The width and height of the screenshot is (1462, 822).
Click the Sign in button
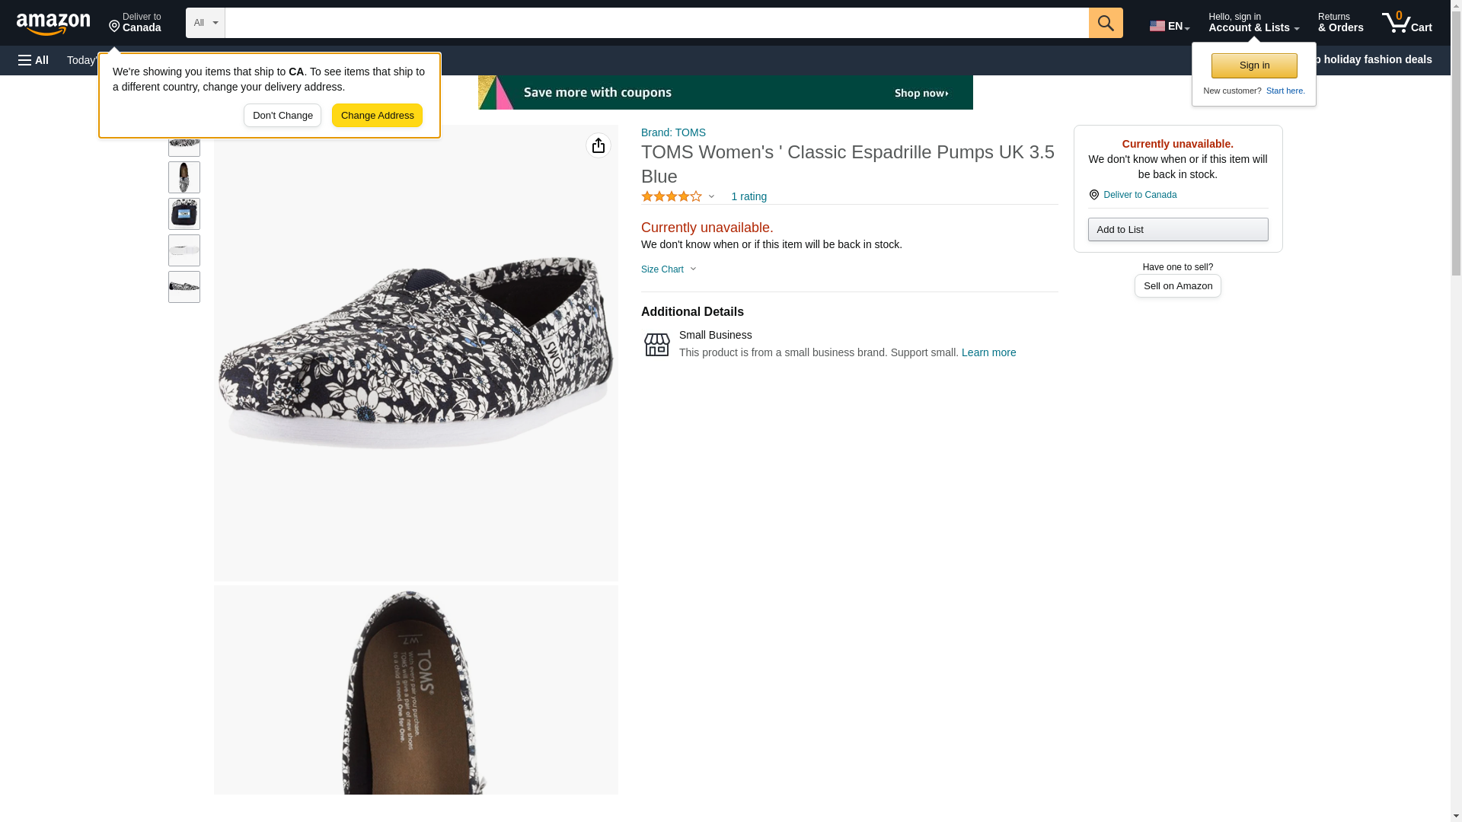tap(1254, 65)
